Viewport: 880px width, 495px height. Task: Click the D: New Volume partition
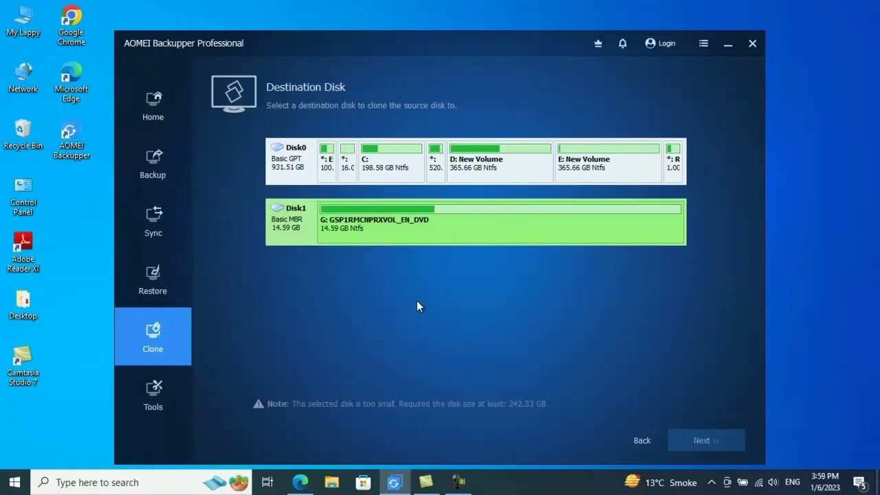[500, 162]
